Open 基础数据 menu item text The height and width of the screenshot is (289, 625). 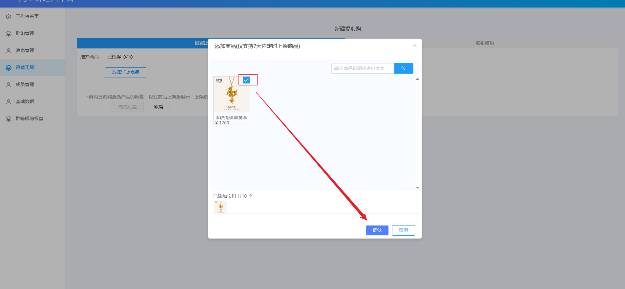tap(25, 101)
